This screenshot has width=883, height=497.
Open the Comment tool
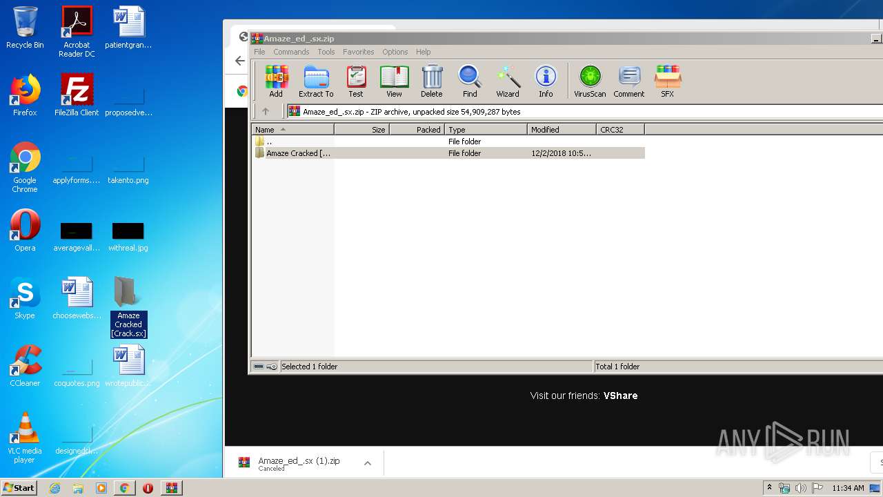pyautogui.click(x=629, y=81)
